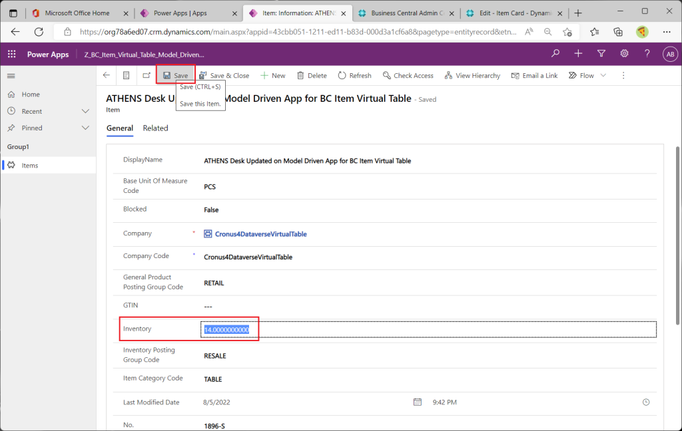682x431 pixels.
Task: Switch to Edit - Item Card browser tab
Action: pos(515,13)
